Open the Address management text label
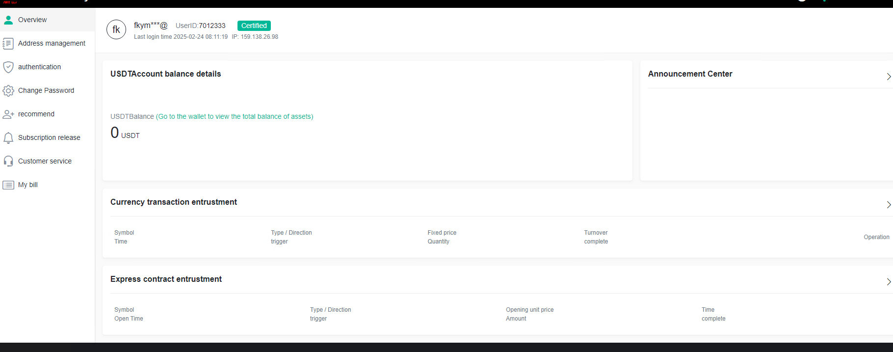This screenshot has height=352, width=893. coord(52,43)
